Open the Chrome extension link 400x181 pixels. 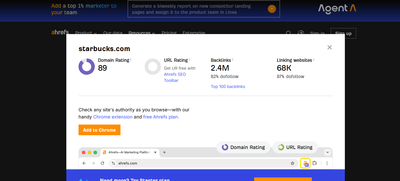coord(113,117)
